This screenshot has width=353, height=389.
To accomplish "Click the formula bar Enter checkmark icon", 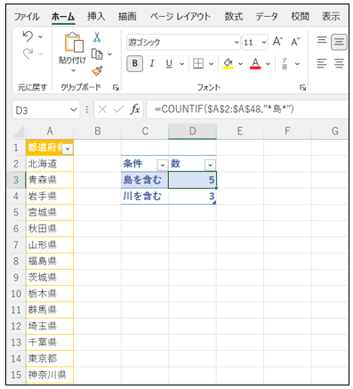I will (118, 109).
